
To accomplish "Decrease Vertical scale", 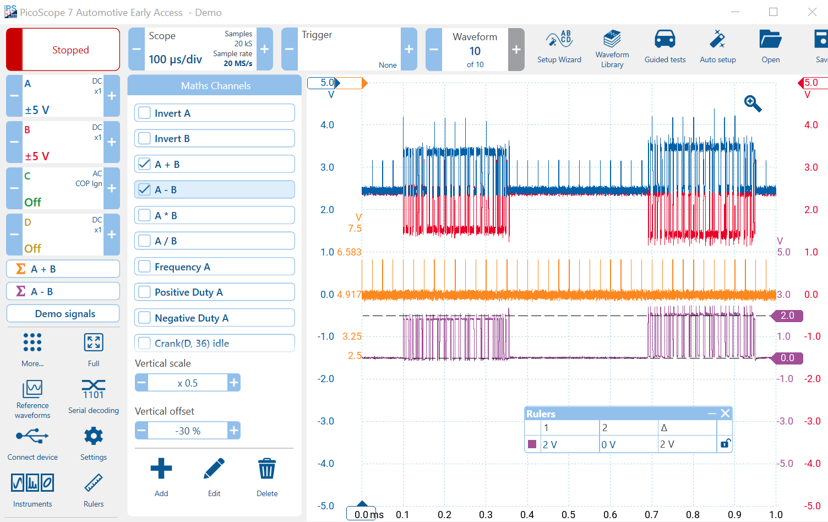I will coord(141,383).
